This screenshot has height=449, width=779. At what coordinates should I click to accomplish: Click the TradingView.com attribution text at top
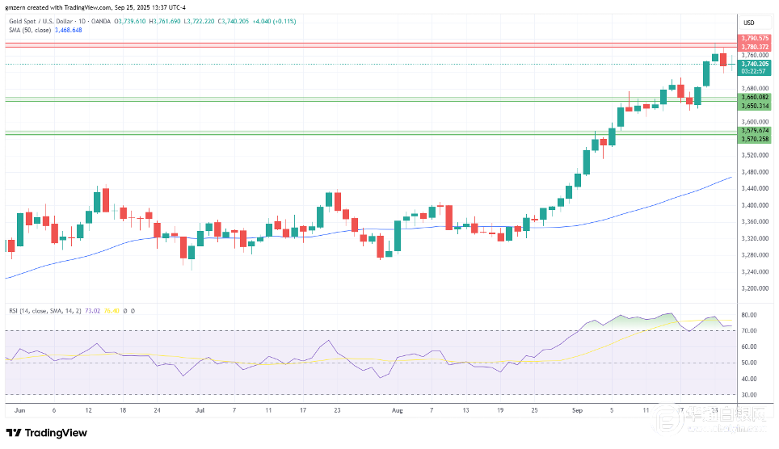(81, 8)
